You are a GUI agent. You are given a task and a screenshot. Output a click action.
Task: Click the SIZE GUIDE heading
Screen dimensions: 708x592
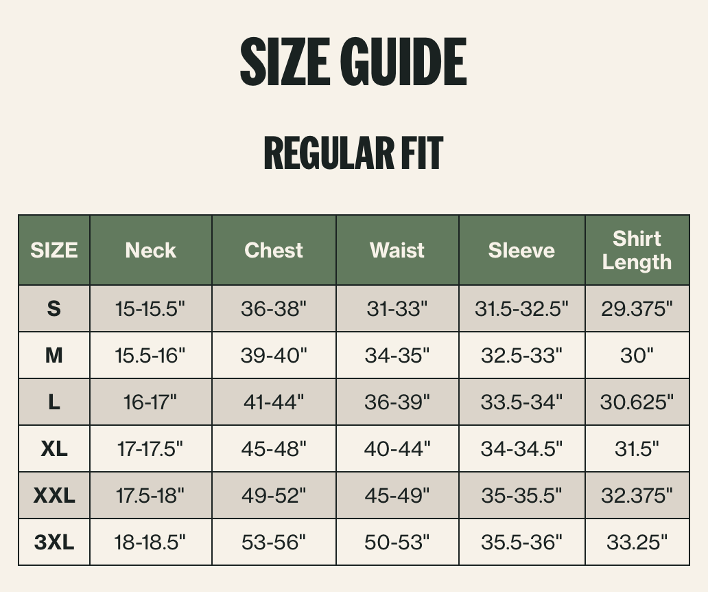pos(353,62)
